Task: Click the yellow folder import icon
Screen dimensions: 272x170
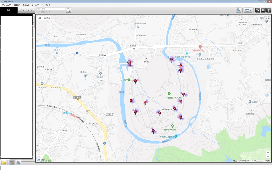Action: click(x=4, y=163)
